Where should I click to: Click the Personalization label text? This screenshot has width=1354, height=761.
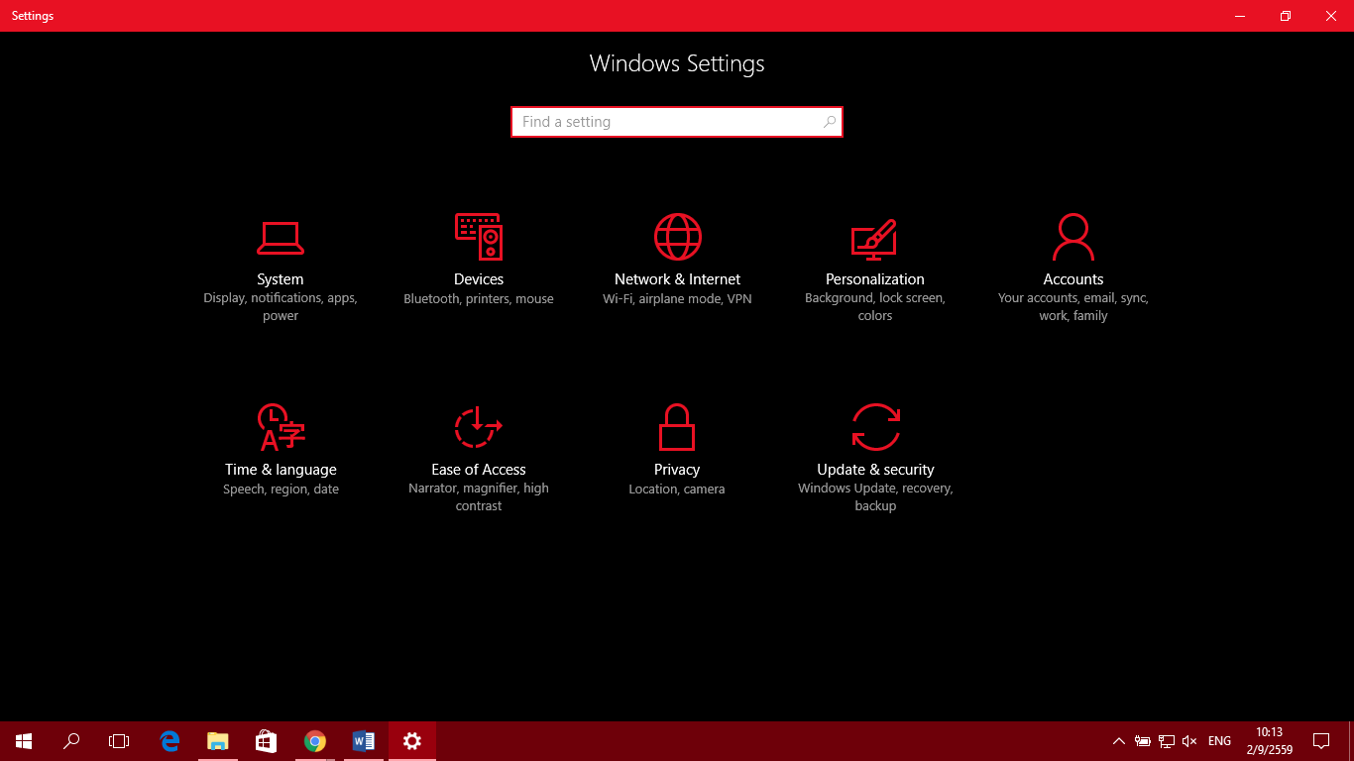(x=875, y=279)
